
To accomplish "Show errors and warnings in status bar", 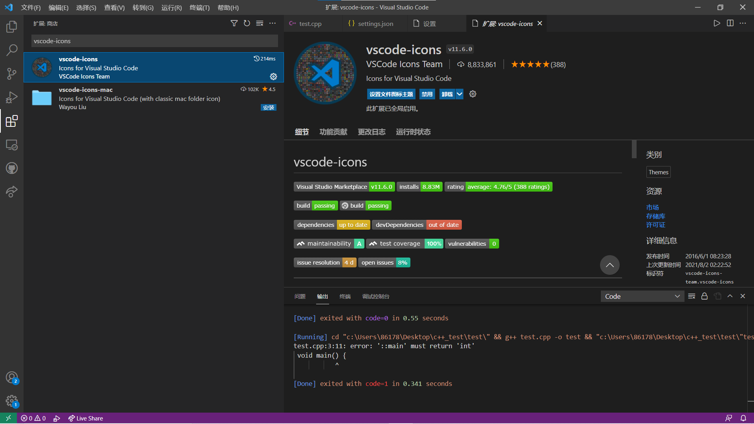I will pos(33,419).
